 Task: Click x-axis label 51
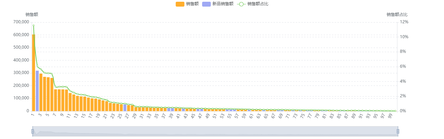pyautogui.click(x=215, y=116)
